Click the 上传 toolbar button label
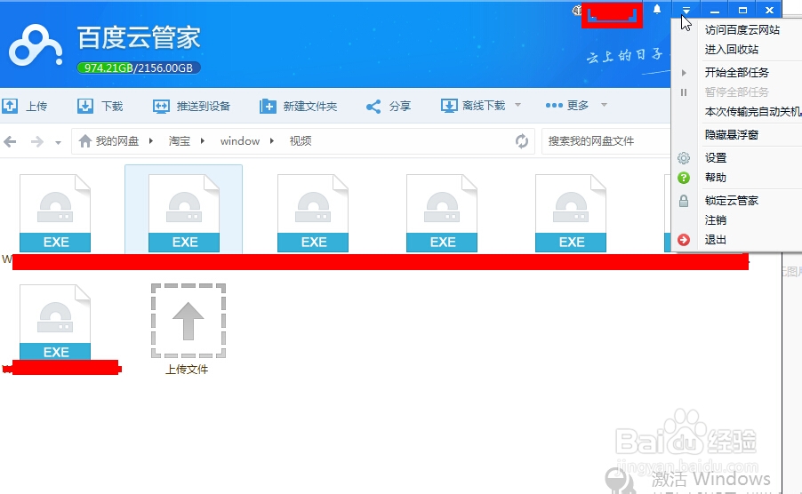 coord(36,107)
